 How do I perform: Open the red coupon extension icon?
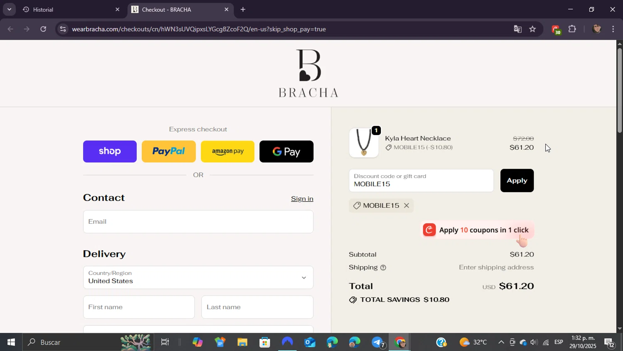(x=556, y=29)
